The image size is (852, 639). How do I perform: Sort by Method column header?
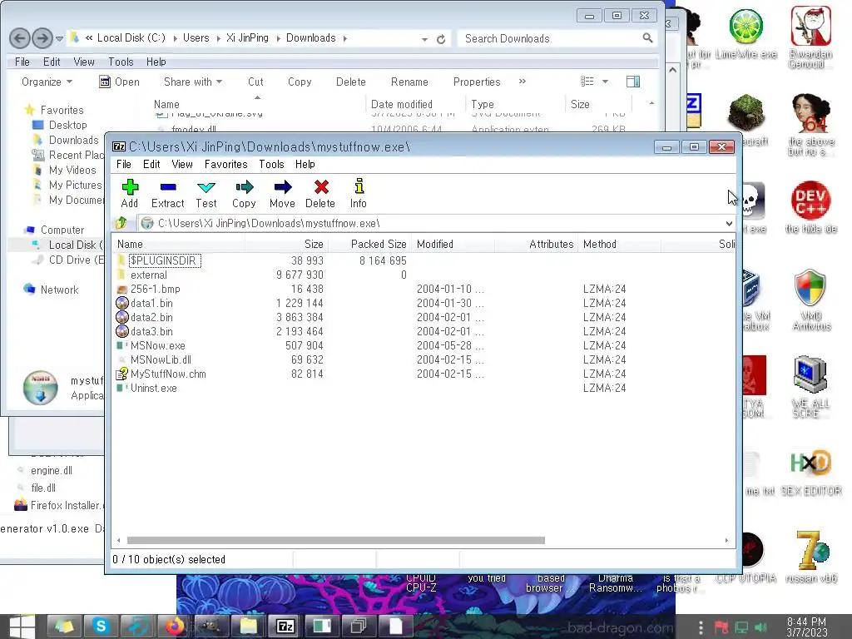tap(619, 244)
